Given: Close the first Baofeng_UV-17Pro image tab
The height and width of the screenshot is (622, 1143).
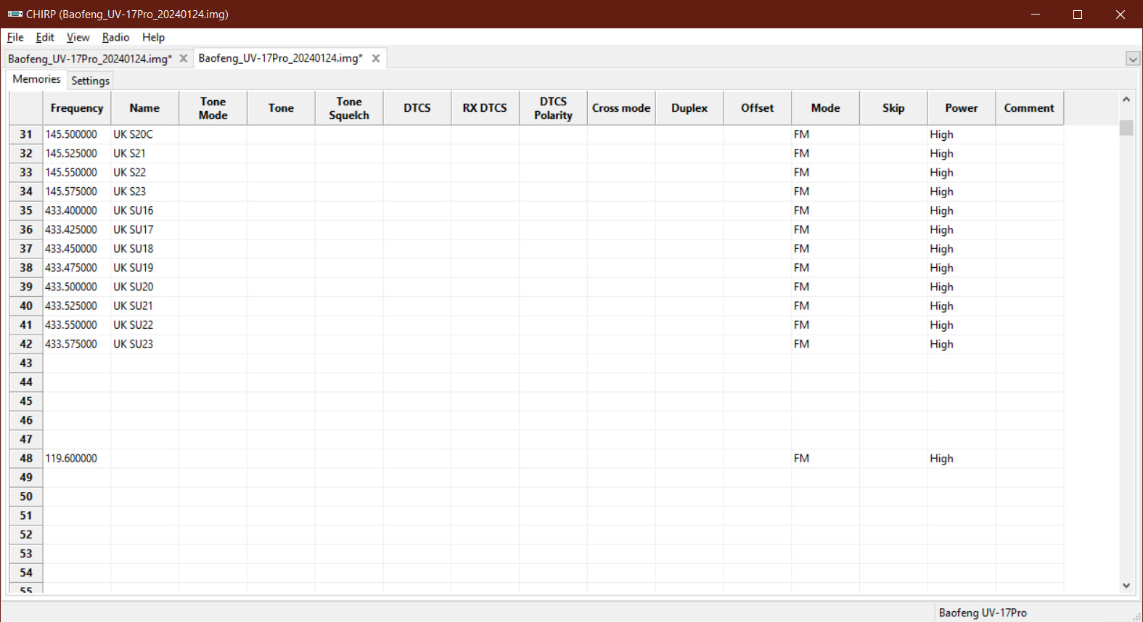Looking at the screenshot, I should pyautogui.click(x=184, y=59).
